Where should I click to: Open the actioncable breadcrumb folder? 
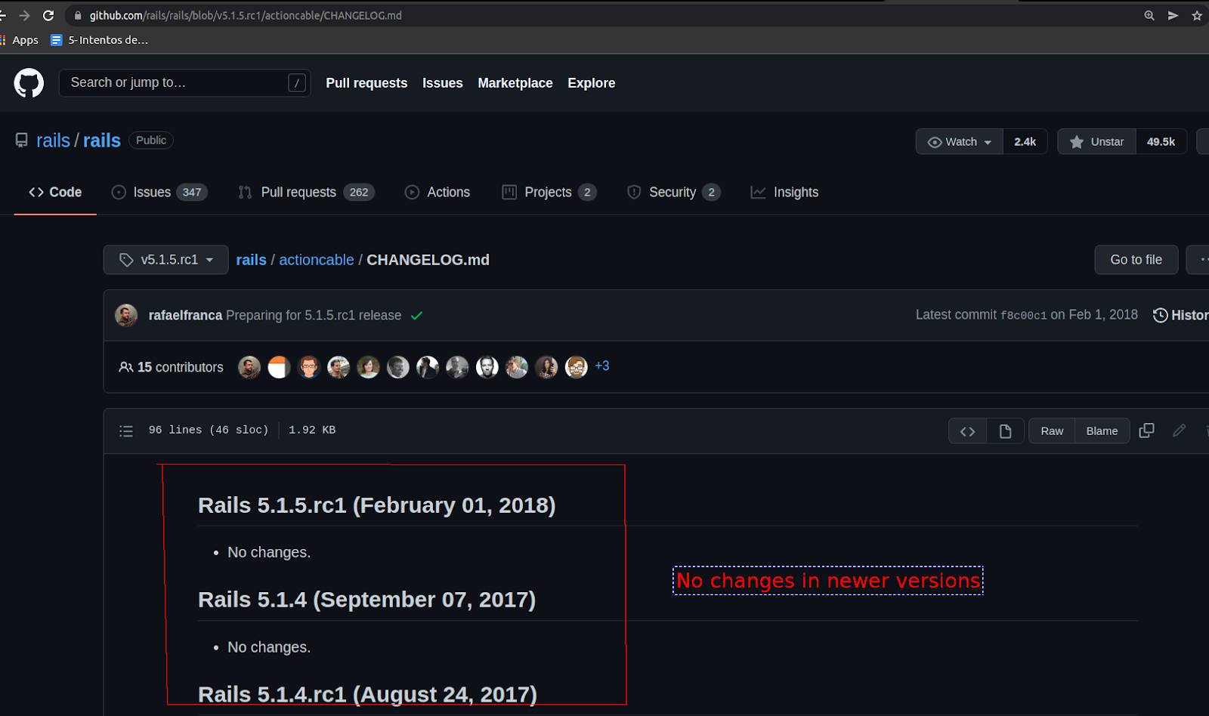point(317,260)
